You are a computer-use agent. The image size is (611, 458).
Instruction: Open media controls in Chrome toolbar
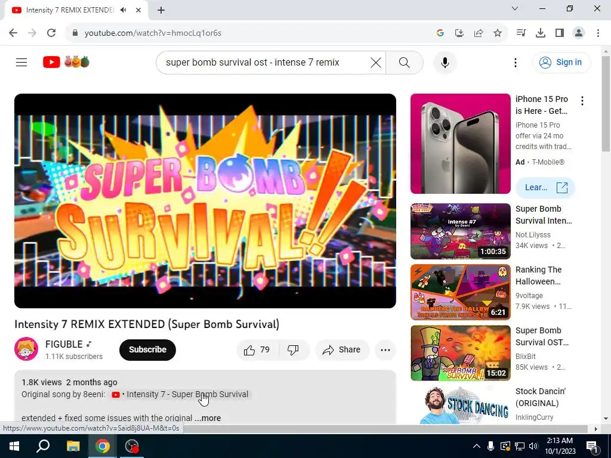click(521, 33)
